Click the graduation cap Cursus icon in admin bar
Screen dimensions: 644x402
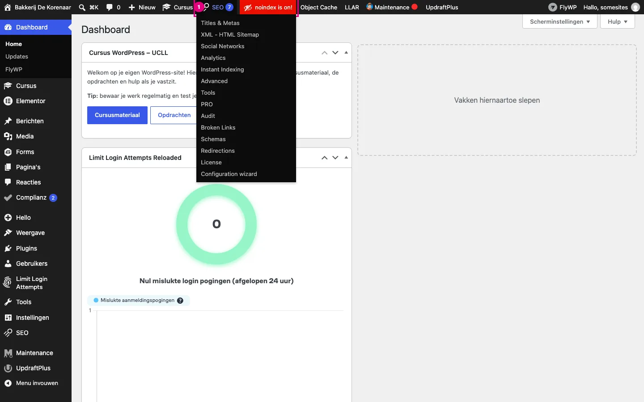click(x=166, y=8)
